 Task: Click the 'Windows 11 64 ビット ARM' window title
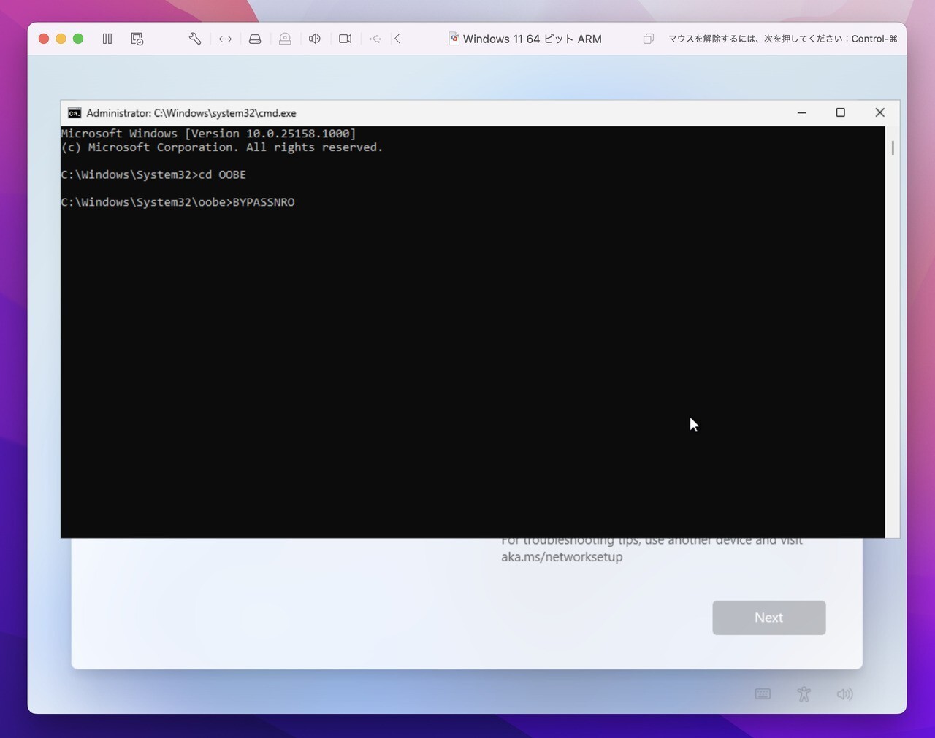coord(533,39)
